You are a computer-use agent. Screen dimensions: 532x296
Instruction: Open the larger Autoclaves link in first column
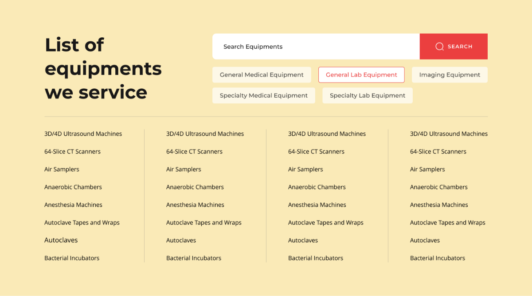(61, 240)
